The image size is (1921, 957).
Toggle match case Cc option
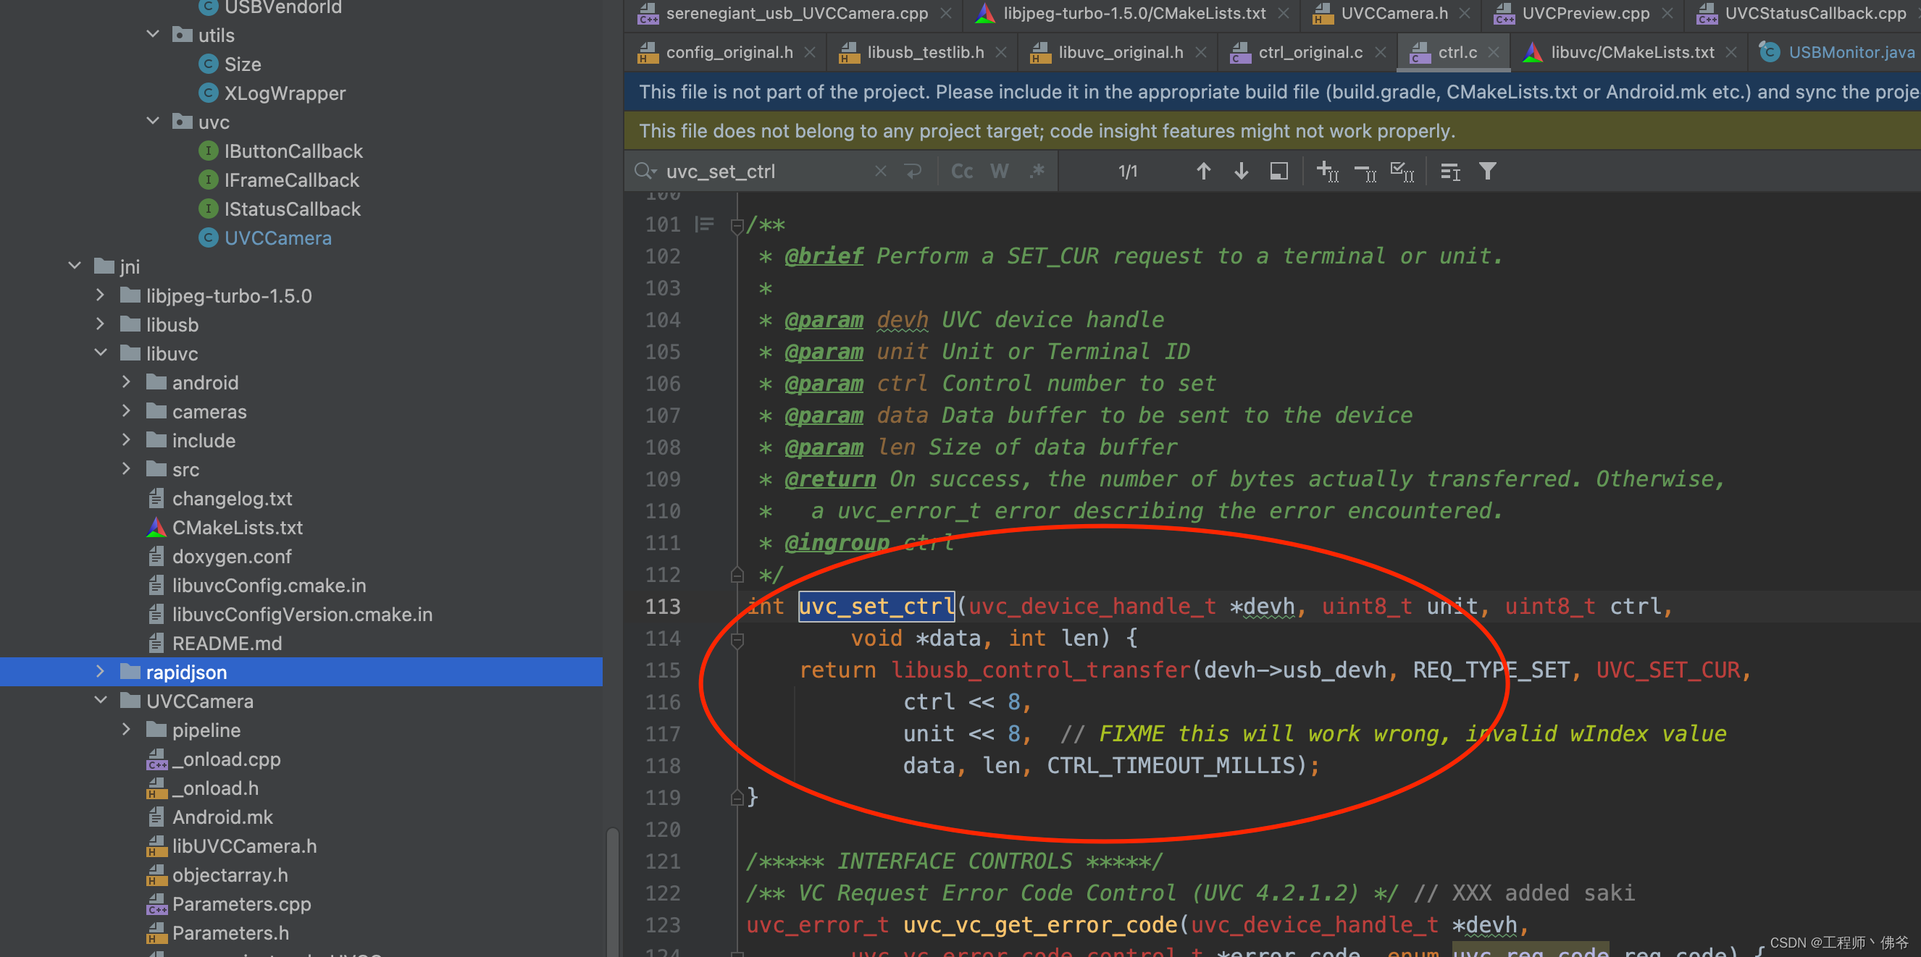point(961,172)
